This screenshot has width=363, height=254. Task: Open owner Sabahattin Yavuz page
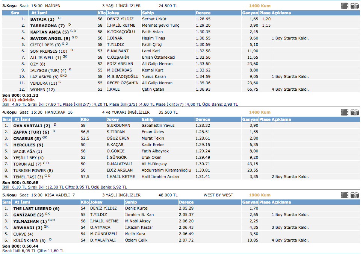pyautogui.click(x=158, y=125)
